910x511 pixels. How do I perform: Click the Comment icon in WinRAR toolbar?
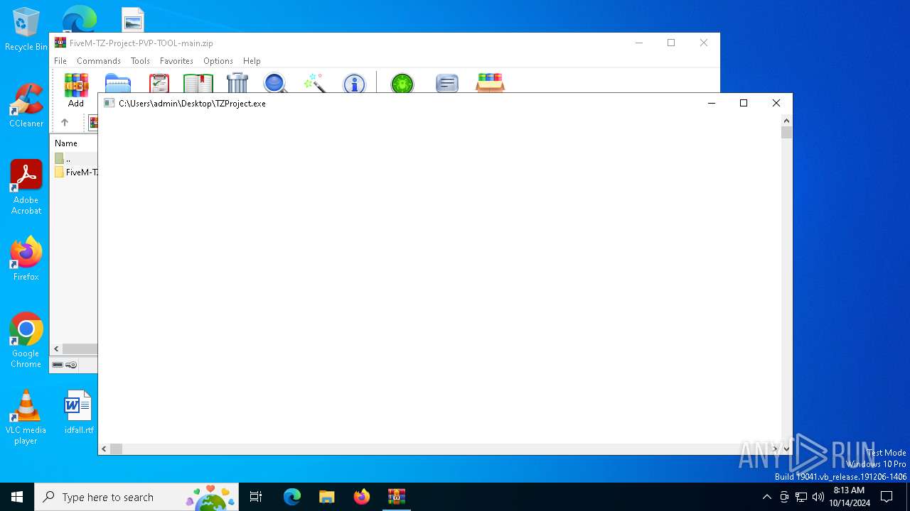[x=447, y=84]
